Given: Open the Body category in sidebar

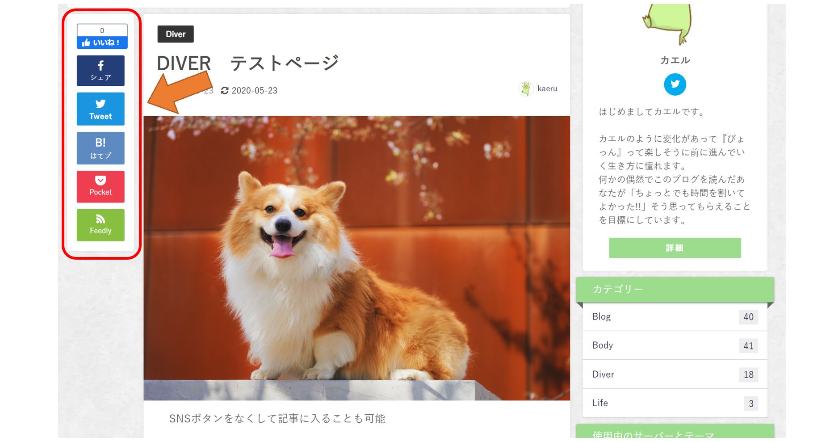Looking at the screenshot, I should [602, 345].
